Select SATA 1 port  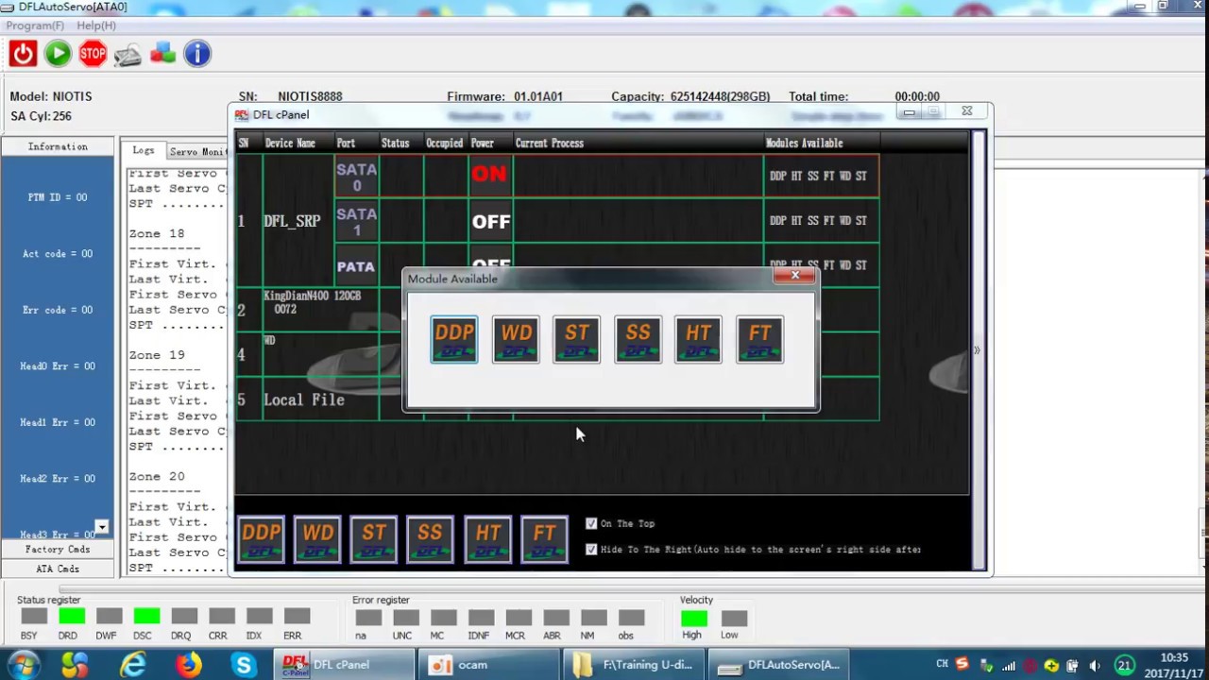coord(356,221)
